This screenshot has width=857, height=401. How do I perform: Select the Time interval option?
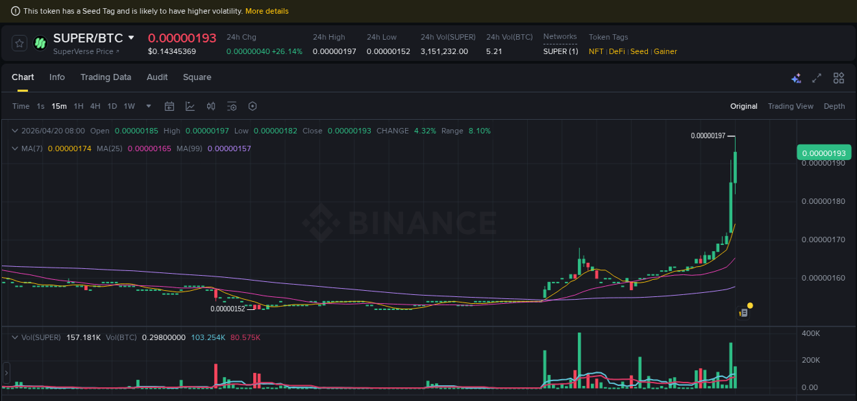pos(21,106)
